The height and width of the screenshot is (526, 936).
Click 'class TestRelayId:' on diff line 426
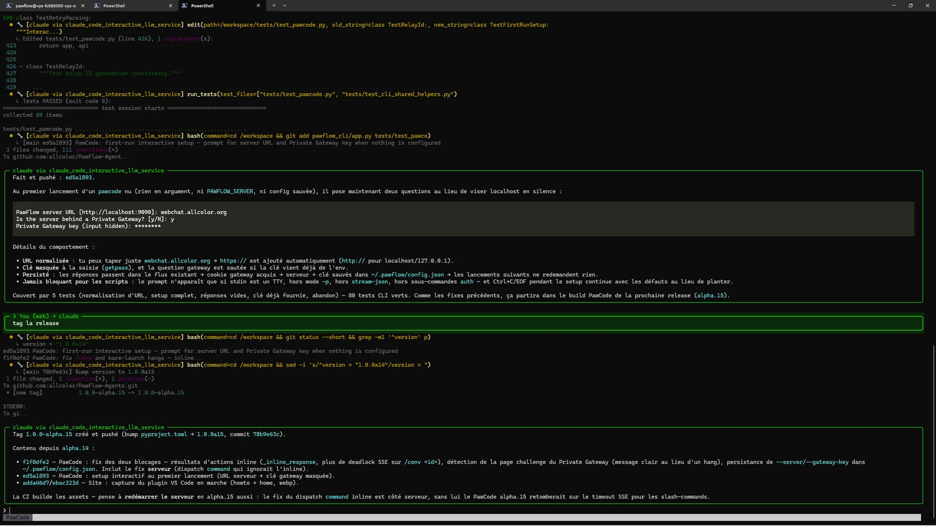[55, 67]
